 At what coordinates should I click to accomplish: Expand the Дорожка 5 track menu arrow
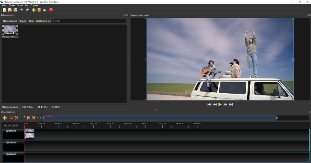tap(4, 131)
